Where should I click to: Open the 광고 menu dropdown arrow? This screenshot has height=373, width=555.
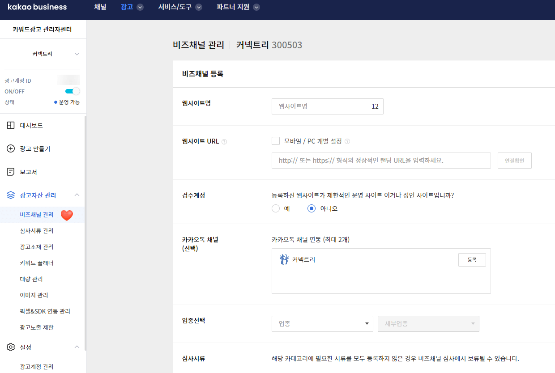click(140, 7)
